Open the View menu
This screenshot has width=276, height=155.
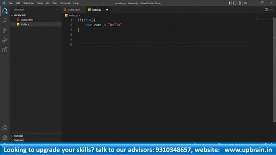[40, 3]
